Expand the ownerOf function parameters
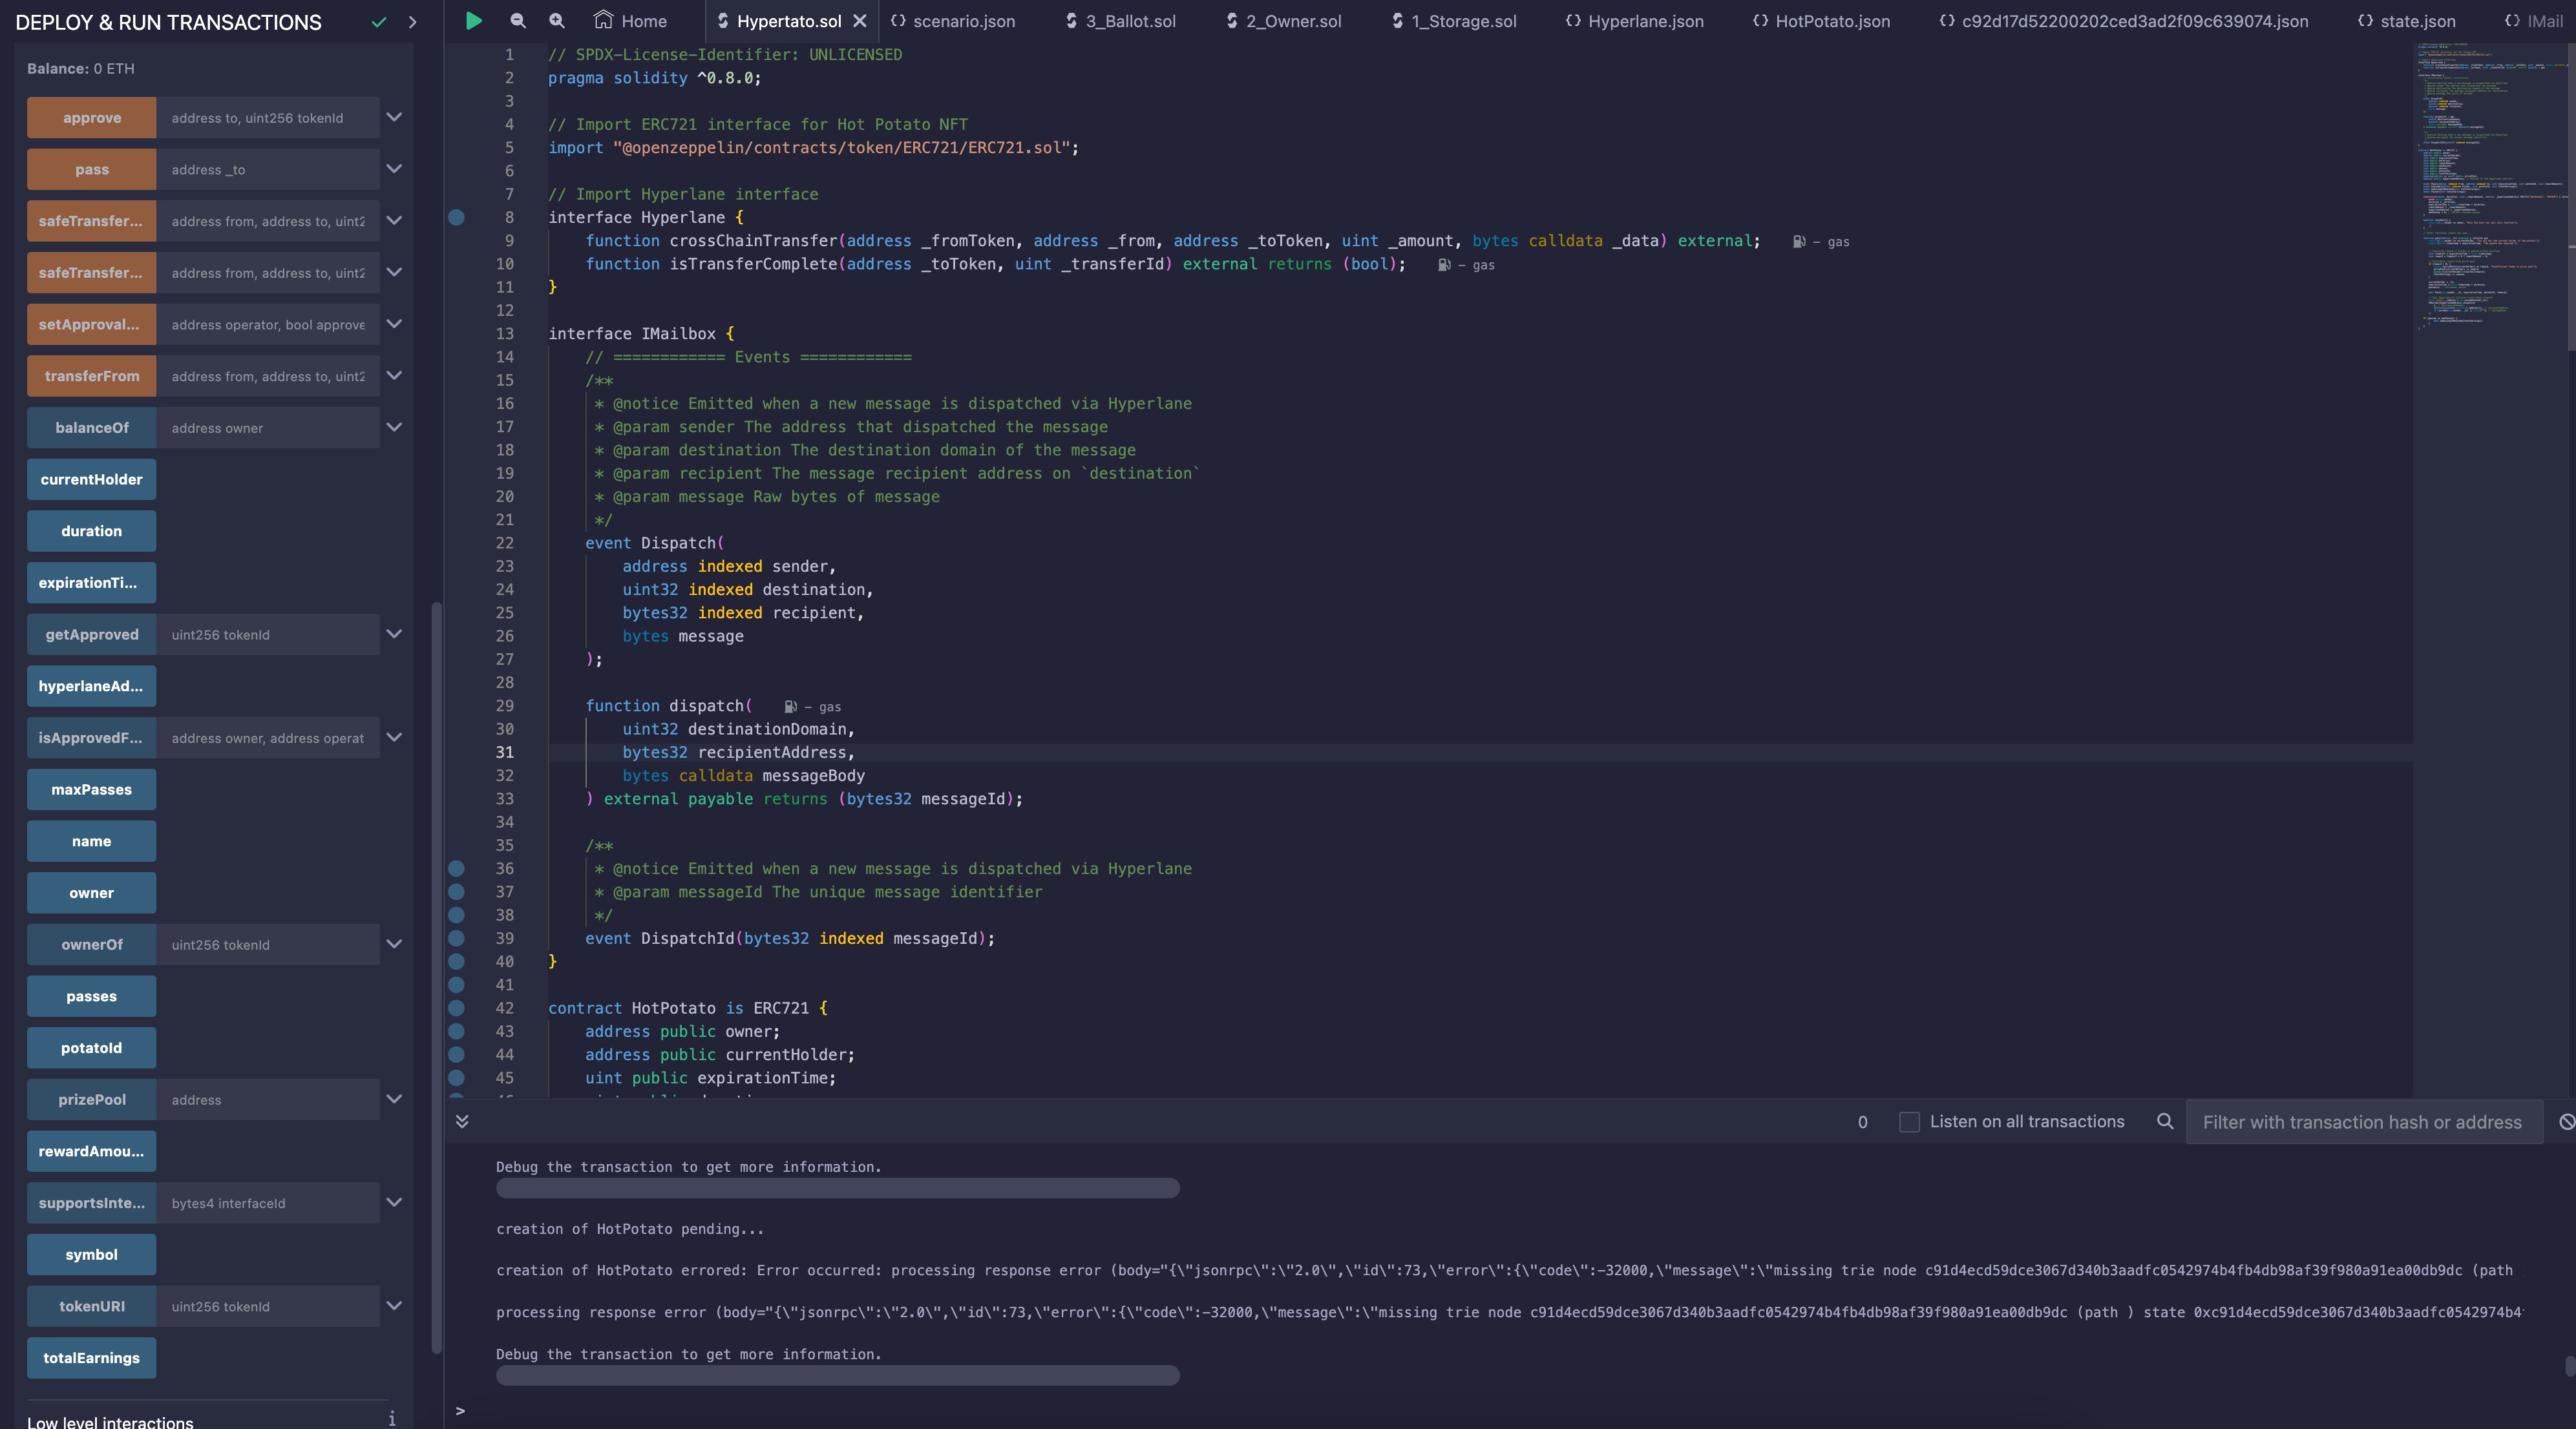This screenshot has height=1429, width=2576. click(x=394, y=944)
